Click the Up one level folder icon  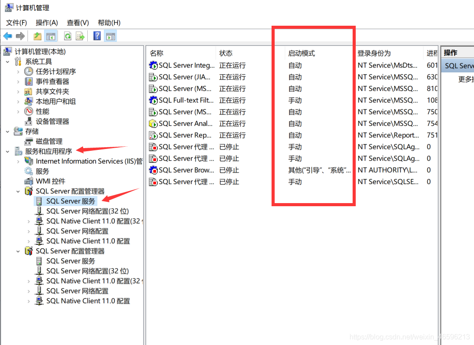point(38,36)
